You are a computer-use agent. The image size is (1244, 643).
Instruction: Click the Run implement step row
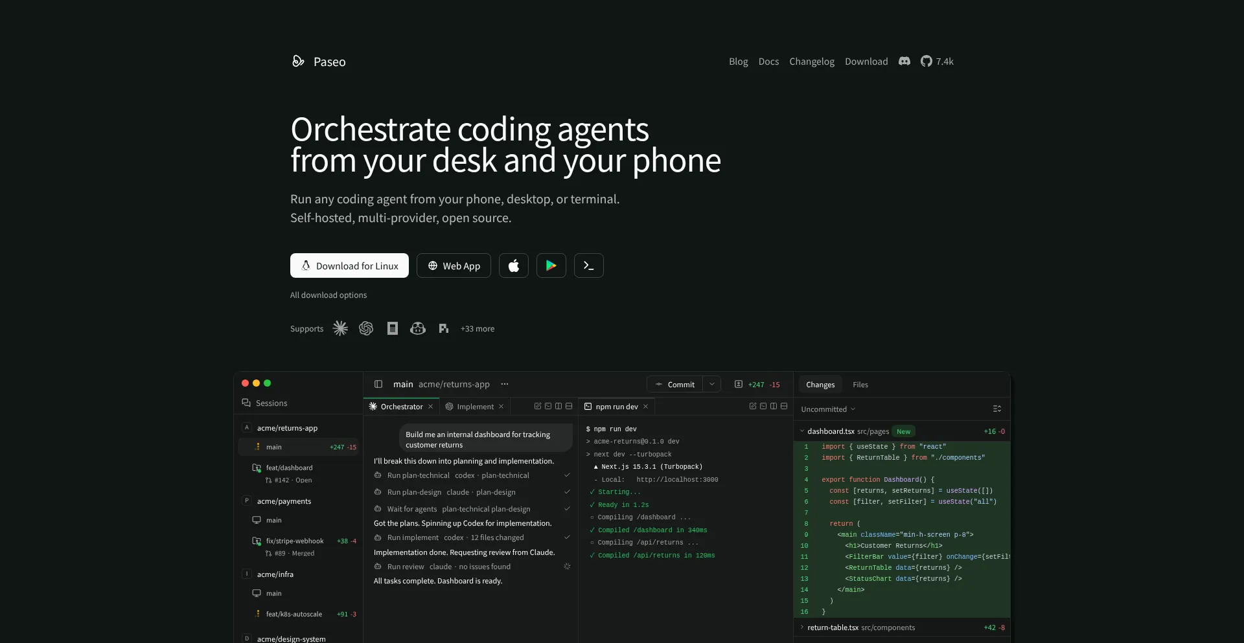(472, 537)
